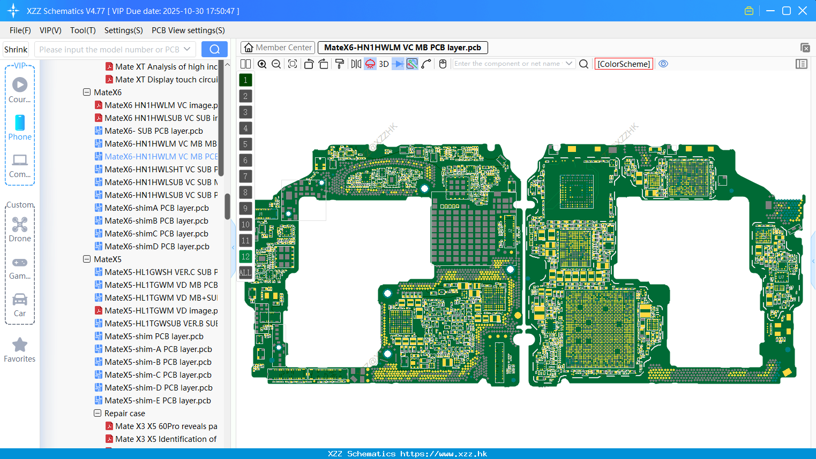
Task: Open Game console category in sidebar
Action: point(20,268)
